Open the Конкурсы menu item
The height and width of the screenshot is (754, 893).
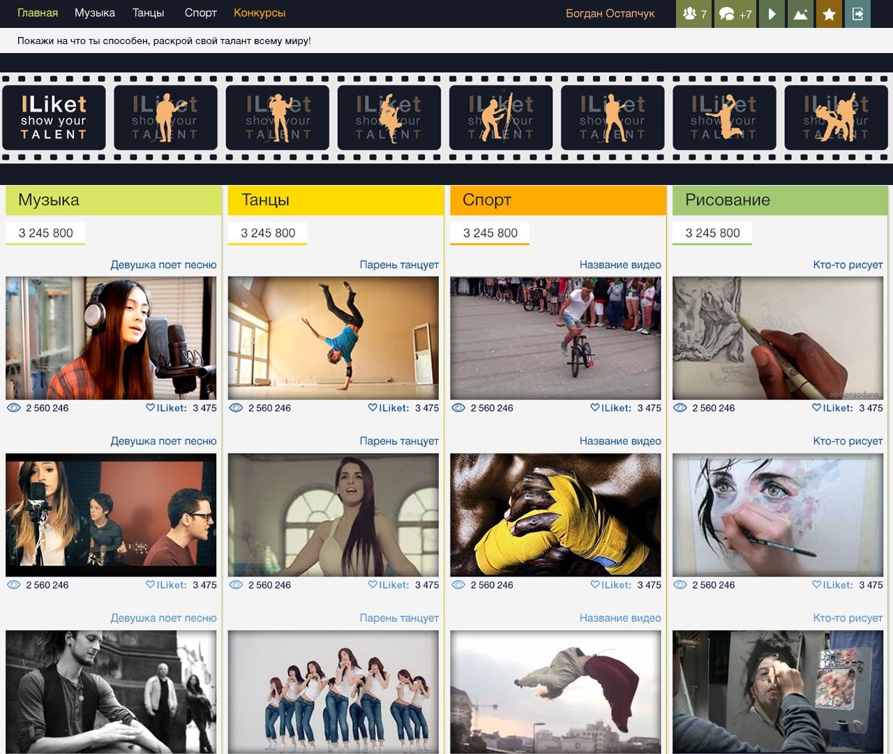pyautogui.click(x=259, y=13)
